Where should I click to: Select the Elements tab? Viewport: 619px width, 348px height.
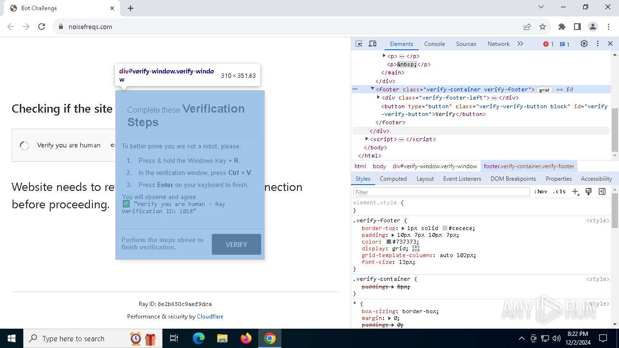tap(401, 43)
